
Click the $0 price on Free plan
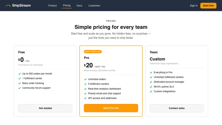point(21,60)
